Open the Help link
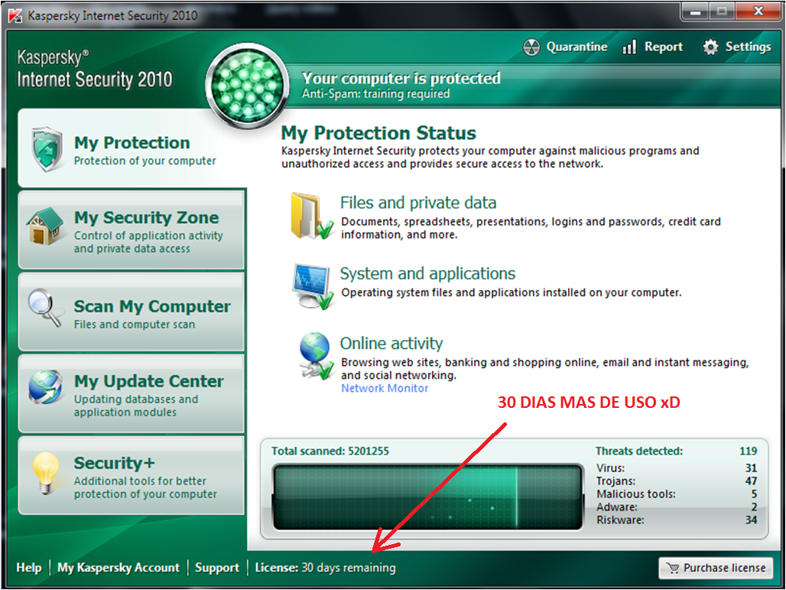This screenshot has height=590, width=786. coord(29,568)
